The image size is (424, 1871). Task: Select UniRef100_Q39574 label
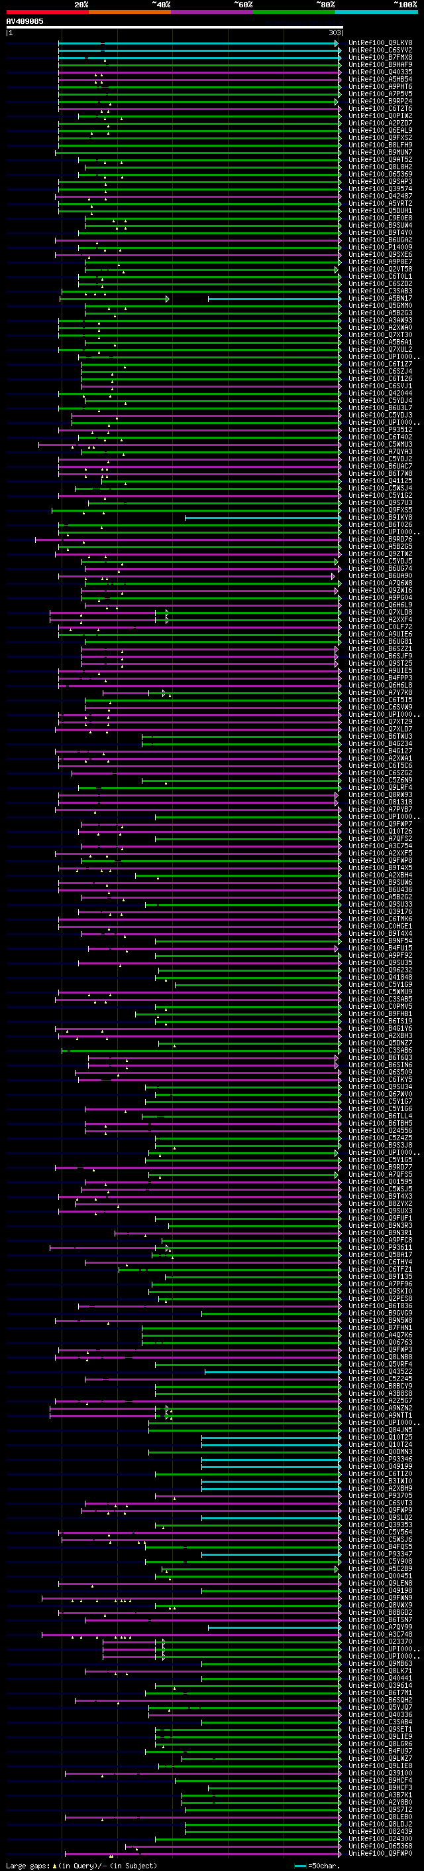(380, 189)
